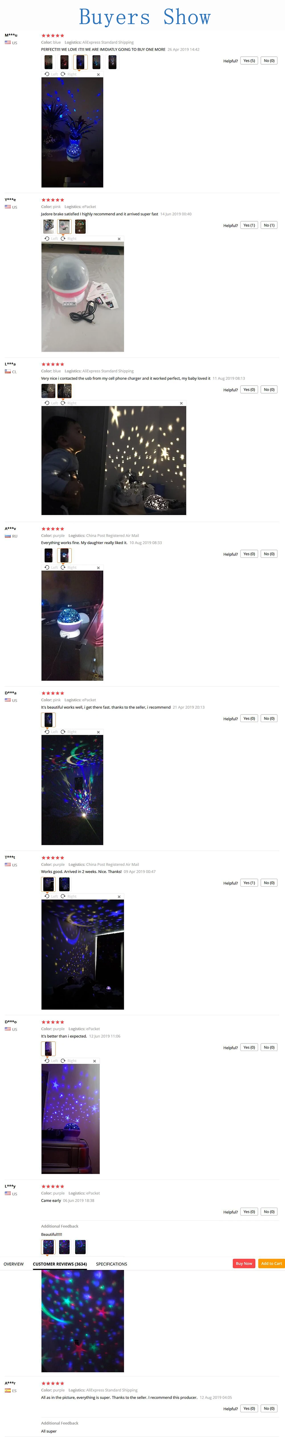Screen dimensions: 285x1437
Task: Vote Yes (1) on T***t's review
Action: coord(249,883)
